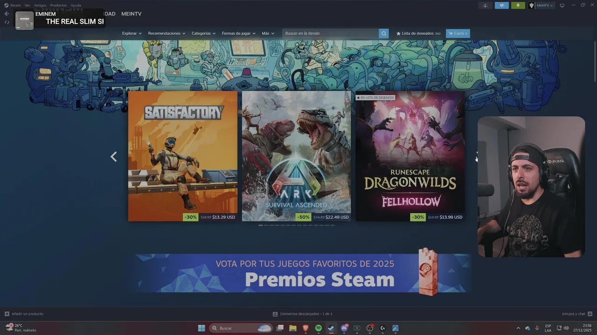Screen dimensions: 597x335
Task: Open RuneScape Dragonwilds Fellhollow card
Action: point(410,156)
